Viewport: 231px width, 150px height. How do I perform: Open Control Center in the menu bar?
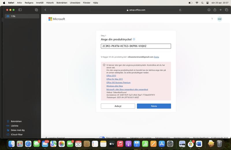(x=208, y=3)
